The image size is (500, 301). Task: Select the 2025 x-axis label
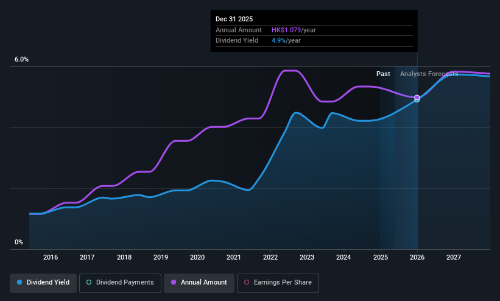tap(381, 257)
